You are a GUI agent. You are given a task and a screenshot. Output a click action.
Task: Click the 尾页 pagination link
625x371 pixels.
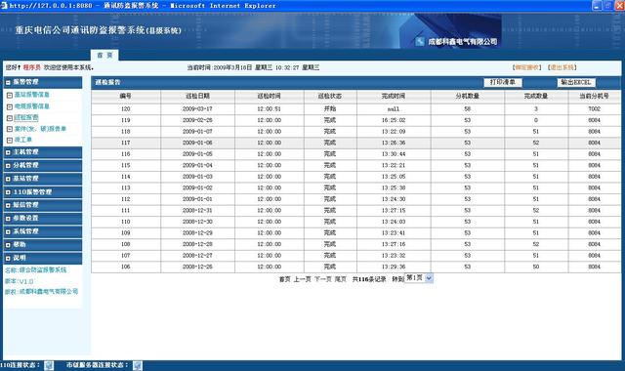tap(341, 279)
